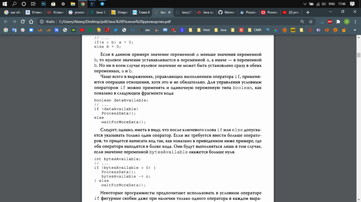Open the Google Translate bookmark
Viewport: 361px width, 202px height.
14,30
